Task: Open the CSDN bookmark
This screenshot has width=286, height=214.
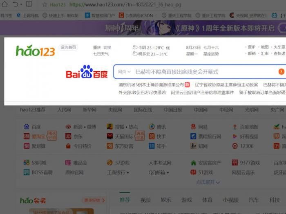Action: click(x=136, y=15)
